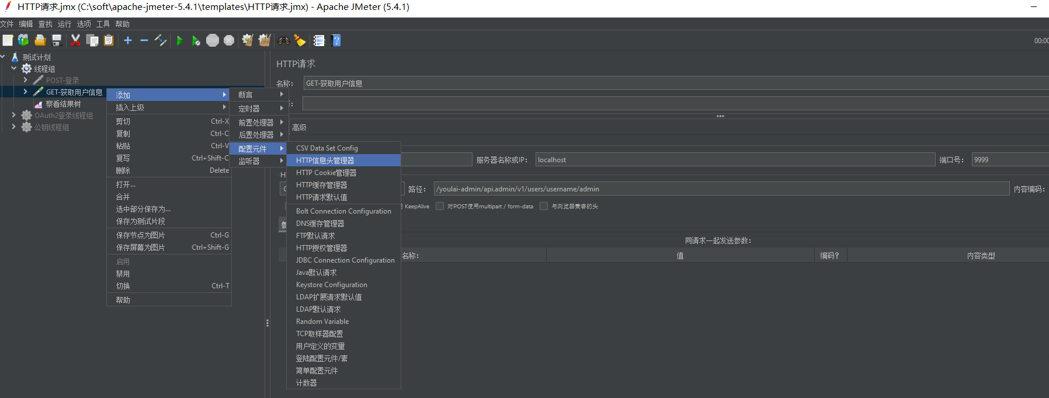Click the Clear single broom icon
The height and width of the screenshot is (398, 1049).
(x=248, y=40)
